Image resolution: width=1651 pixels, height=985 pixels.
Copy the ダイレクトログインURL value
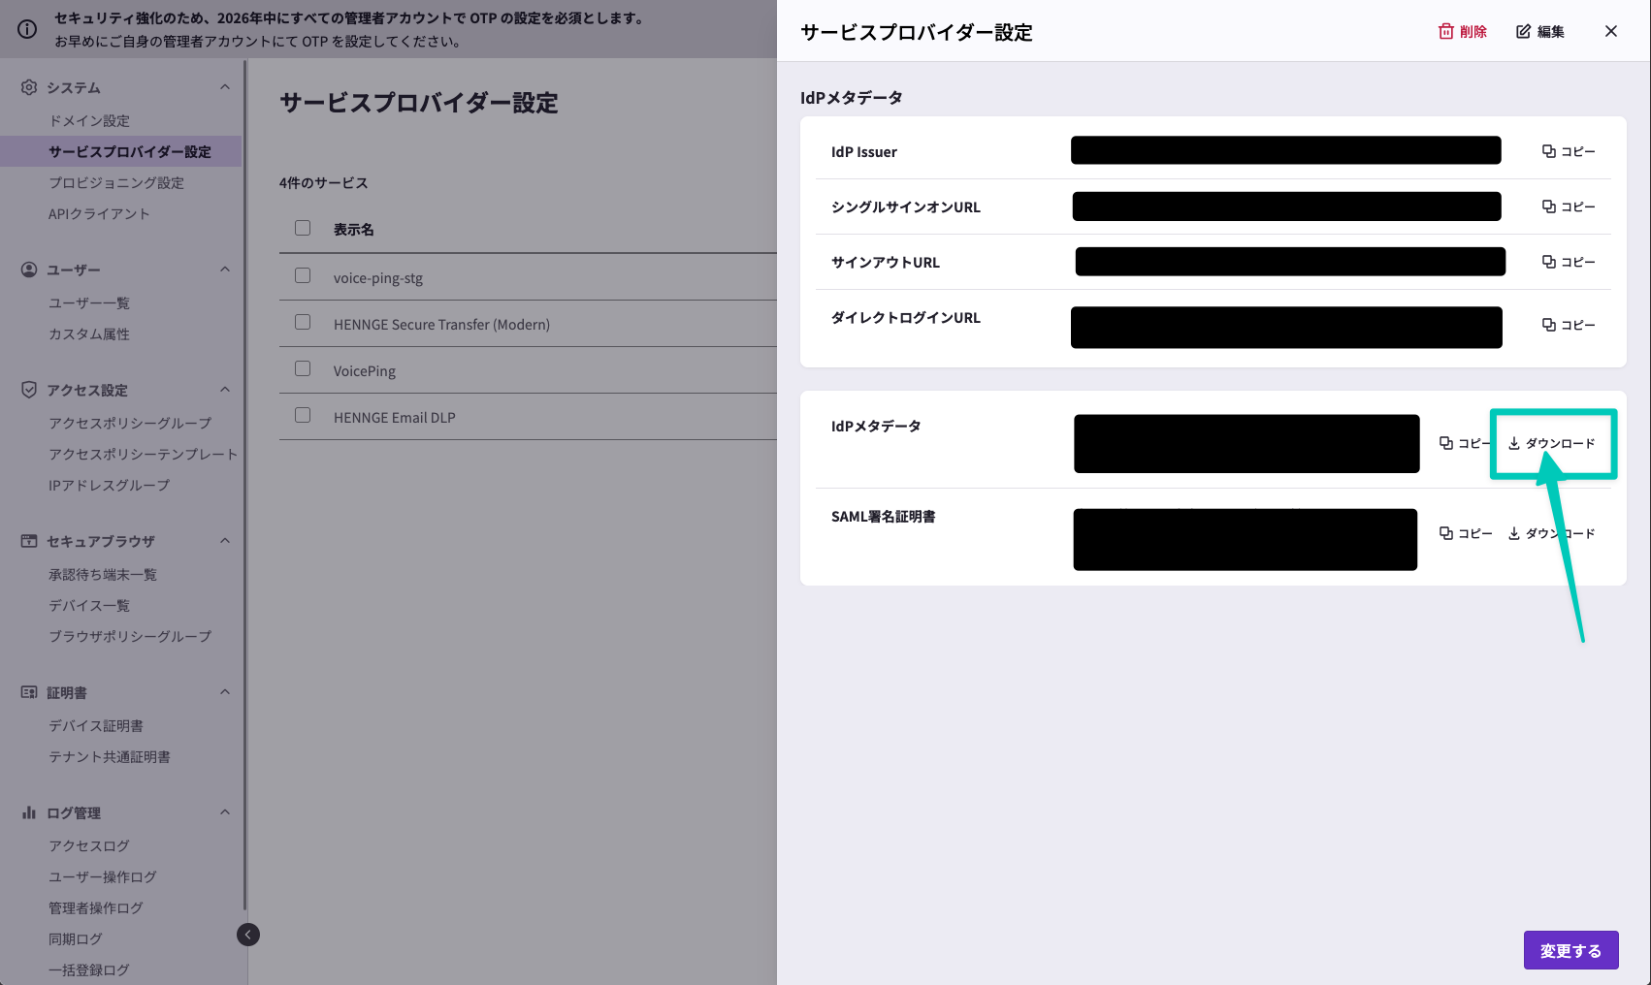point(1569,325)
